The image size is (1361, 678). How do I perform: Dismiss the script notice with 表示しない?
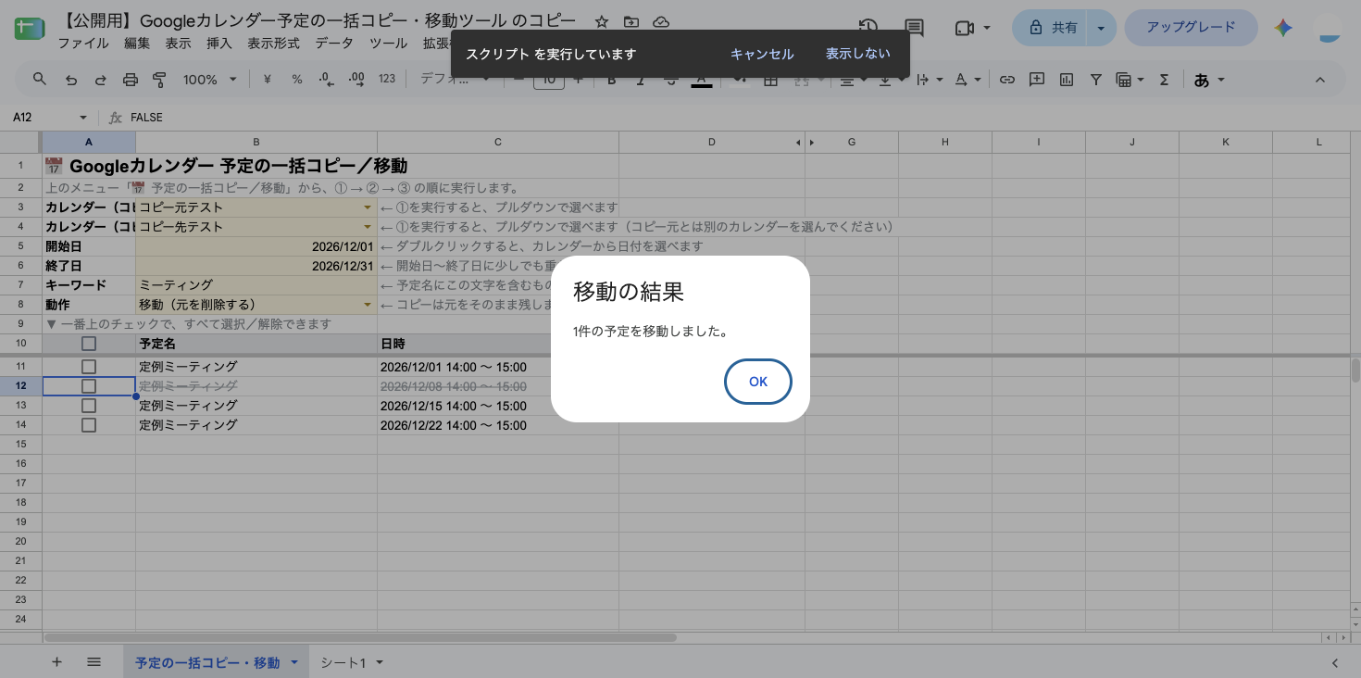click(x=858, y=54)
